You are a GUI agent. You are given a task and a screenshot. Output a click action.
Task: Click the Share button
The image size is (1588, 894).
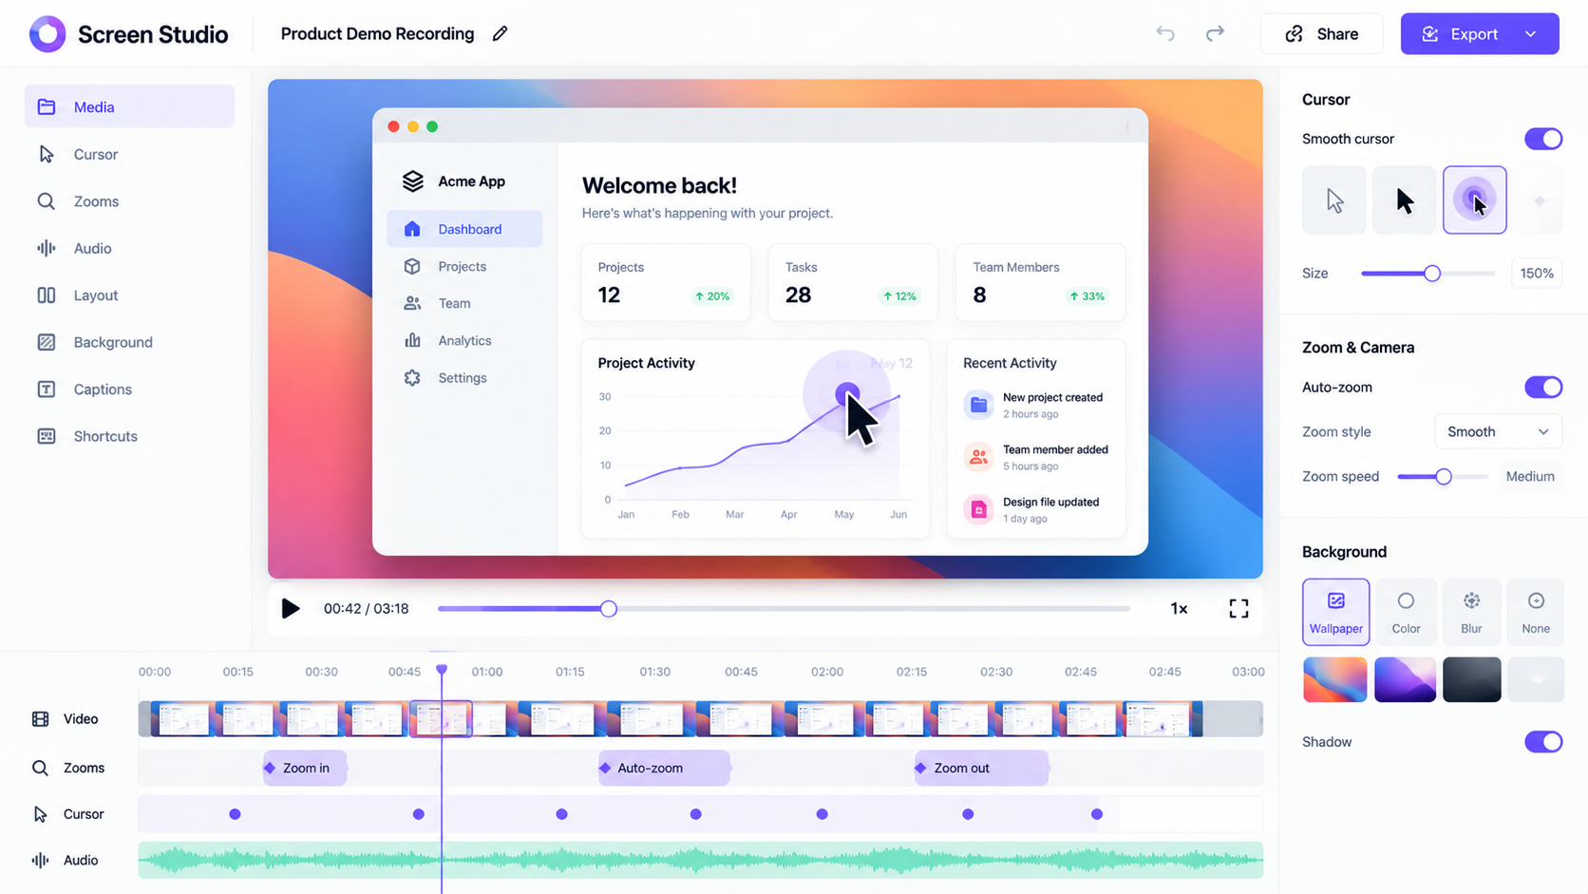click(x=1322, y=33)
